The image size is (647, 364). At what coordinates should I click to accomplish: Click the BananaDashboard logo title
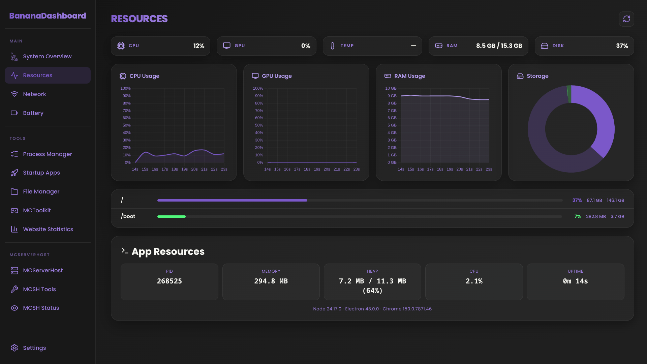(48, 16)
